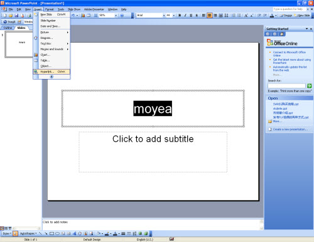Select the Line drawing tool
The height and width of the screenshot is (242, 314).
point(40,233)
